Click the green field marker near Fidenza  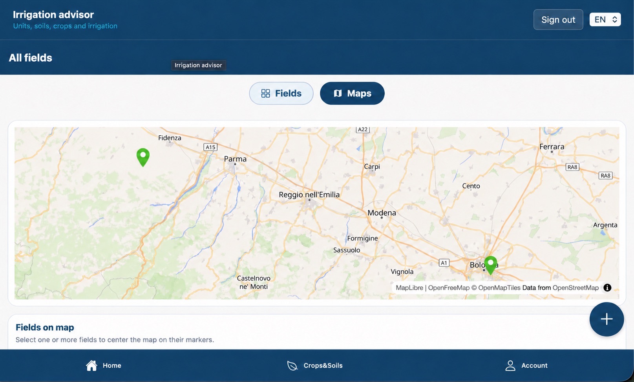[143, 157]
